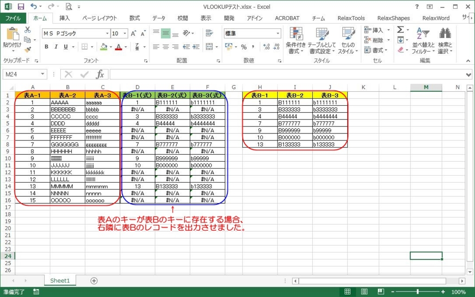Cut selection with the scissors icon
475x297 pixels.
[27, 30]
